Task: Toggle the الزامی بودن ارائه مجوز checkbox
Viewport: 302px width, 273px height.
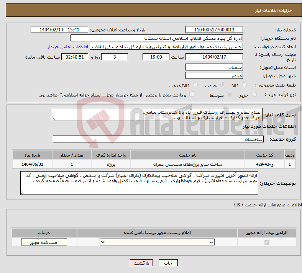Action: click(x=267, y=242)
